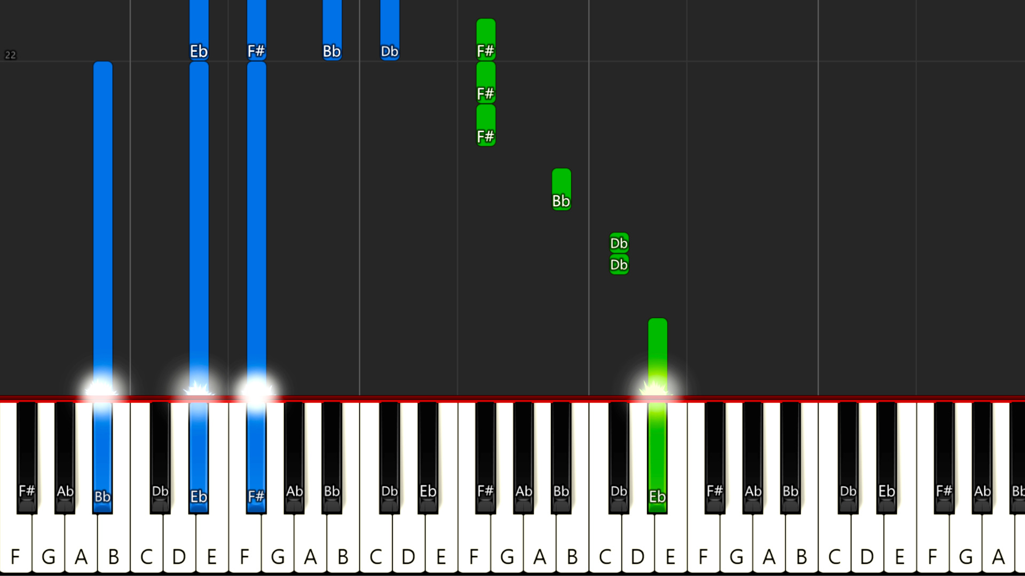Select the lower green Db falling note
The image size is (1025, 576).
619,265
